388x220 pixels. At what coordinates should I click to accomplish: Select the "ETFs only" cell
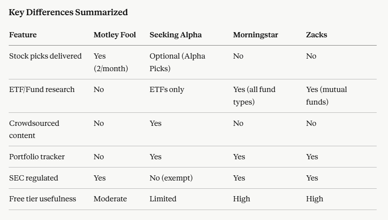click(167, 89)
